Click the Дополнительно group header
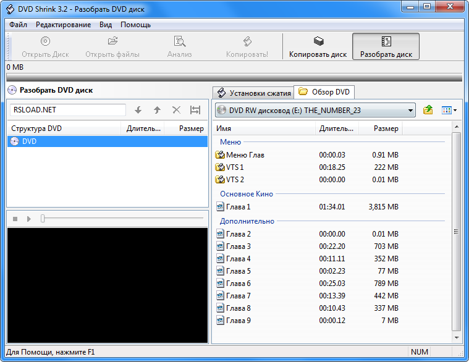This screenshot has width=469, height=362. point(247,221)
